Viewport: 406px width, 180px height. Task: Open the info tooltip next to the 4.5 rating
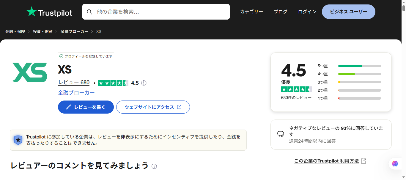tap(144, 83)
